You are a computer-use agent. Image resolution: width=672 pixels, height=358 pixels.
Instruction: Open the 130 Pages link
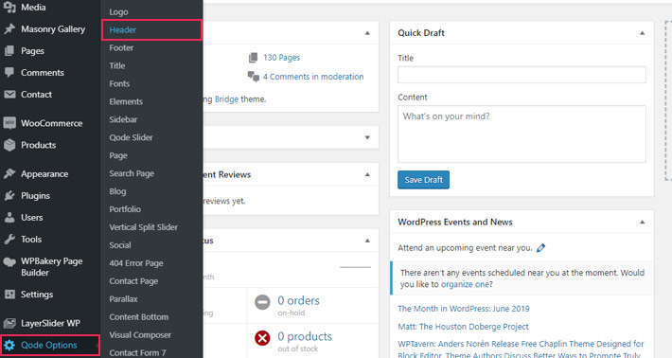[281, 58]
